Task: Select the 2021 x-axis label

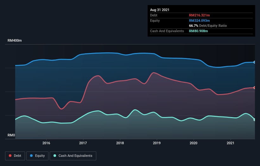Action: point(231,143)
